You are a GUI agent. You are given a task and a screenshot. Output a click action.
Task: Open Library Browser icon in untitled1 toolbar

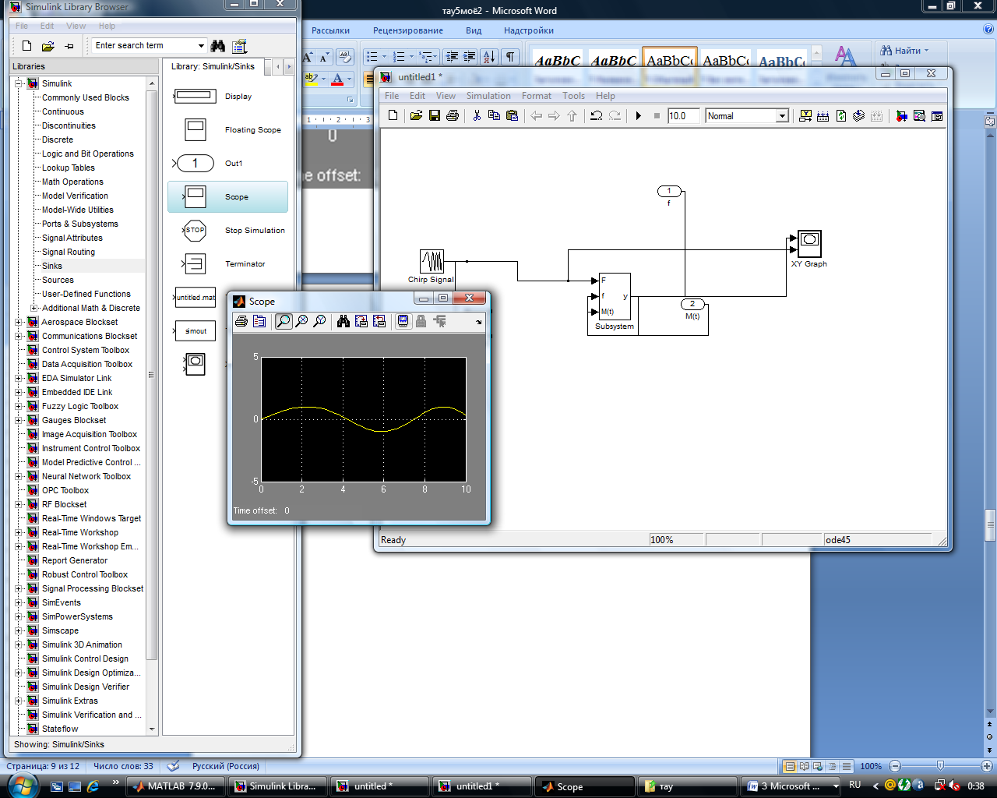click(x=901, y=115)
